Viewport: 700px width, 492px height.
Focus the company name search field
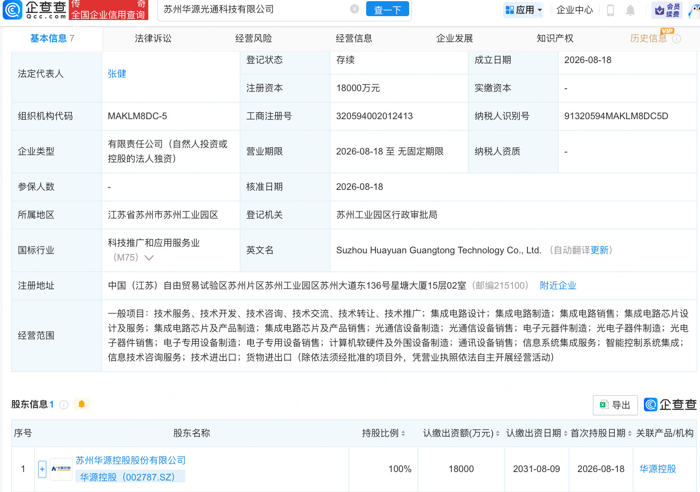click(254, 9)
